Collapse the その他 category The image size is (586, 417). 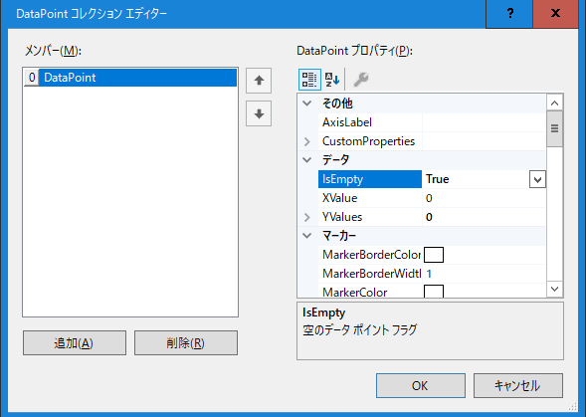307,104
